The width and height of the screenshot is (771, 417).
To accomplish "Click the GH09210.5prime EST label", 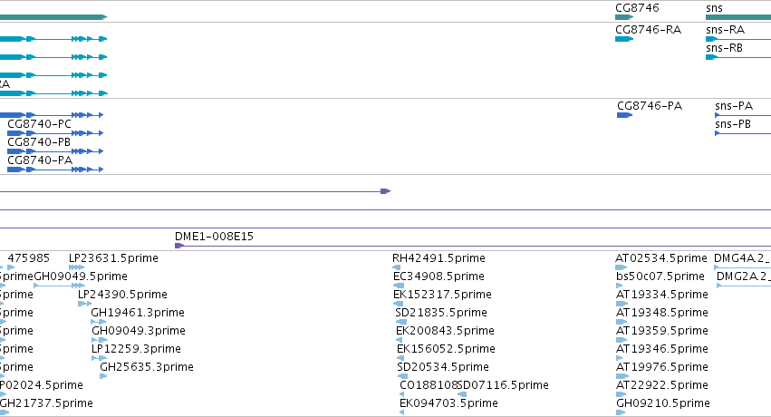I will 663,403.
